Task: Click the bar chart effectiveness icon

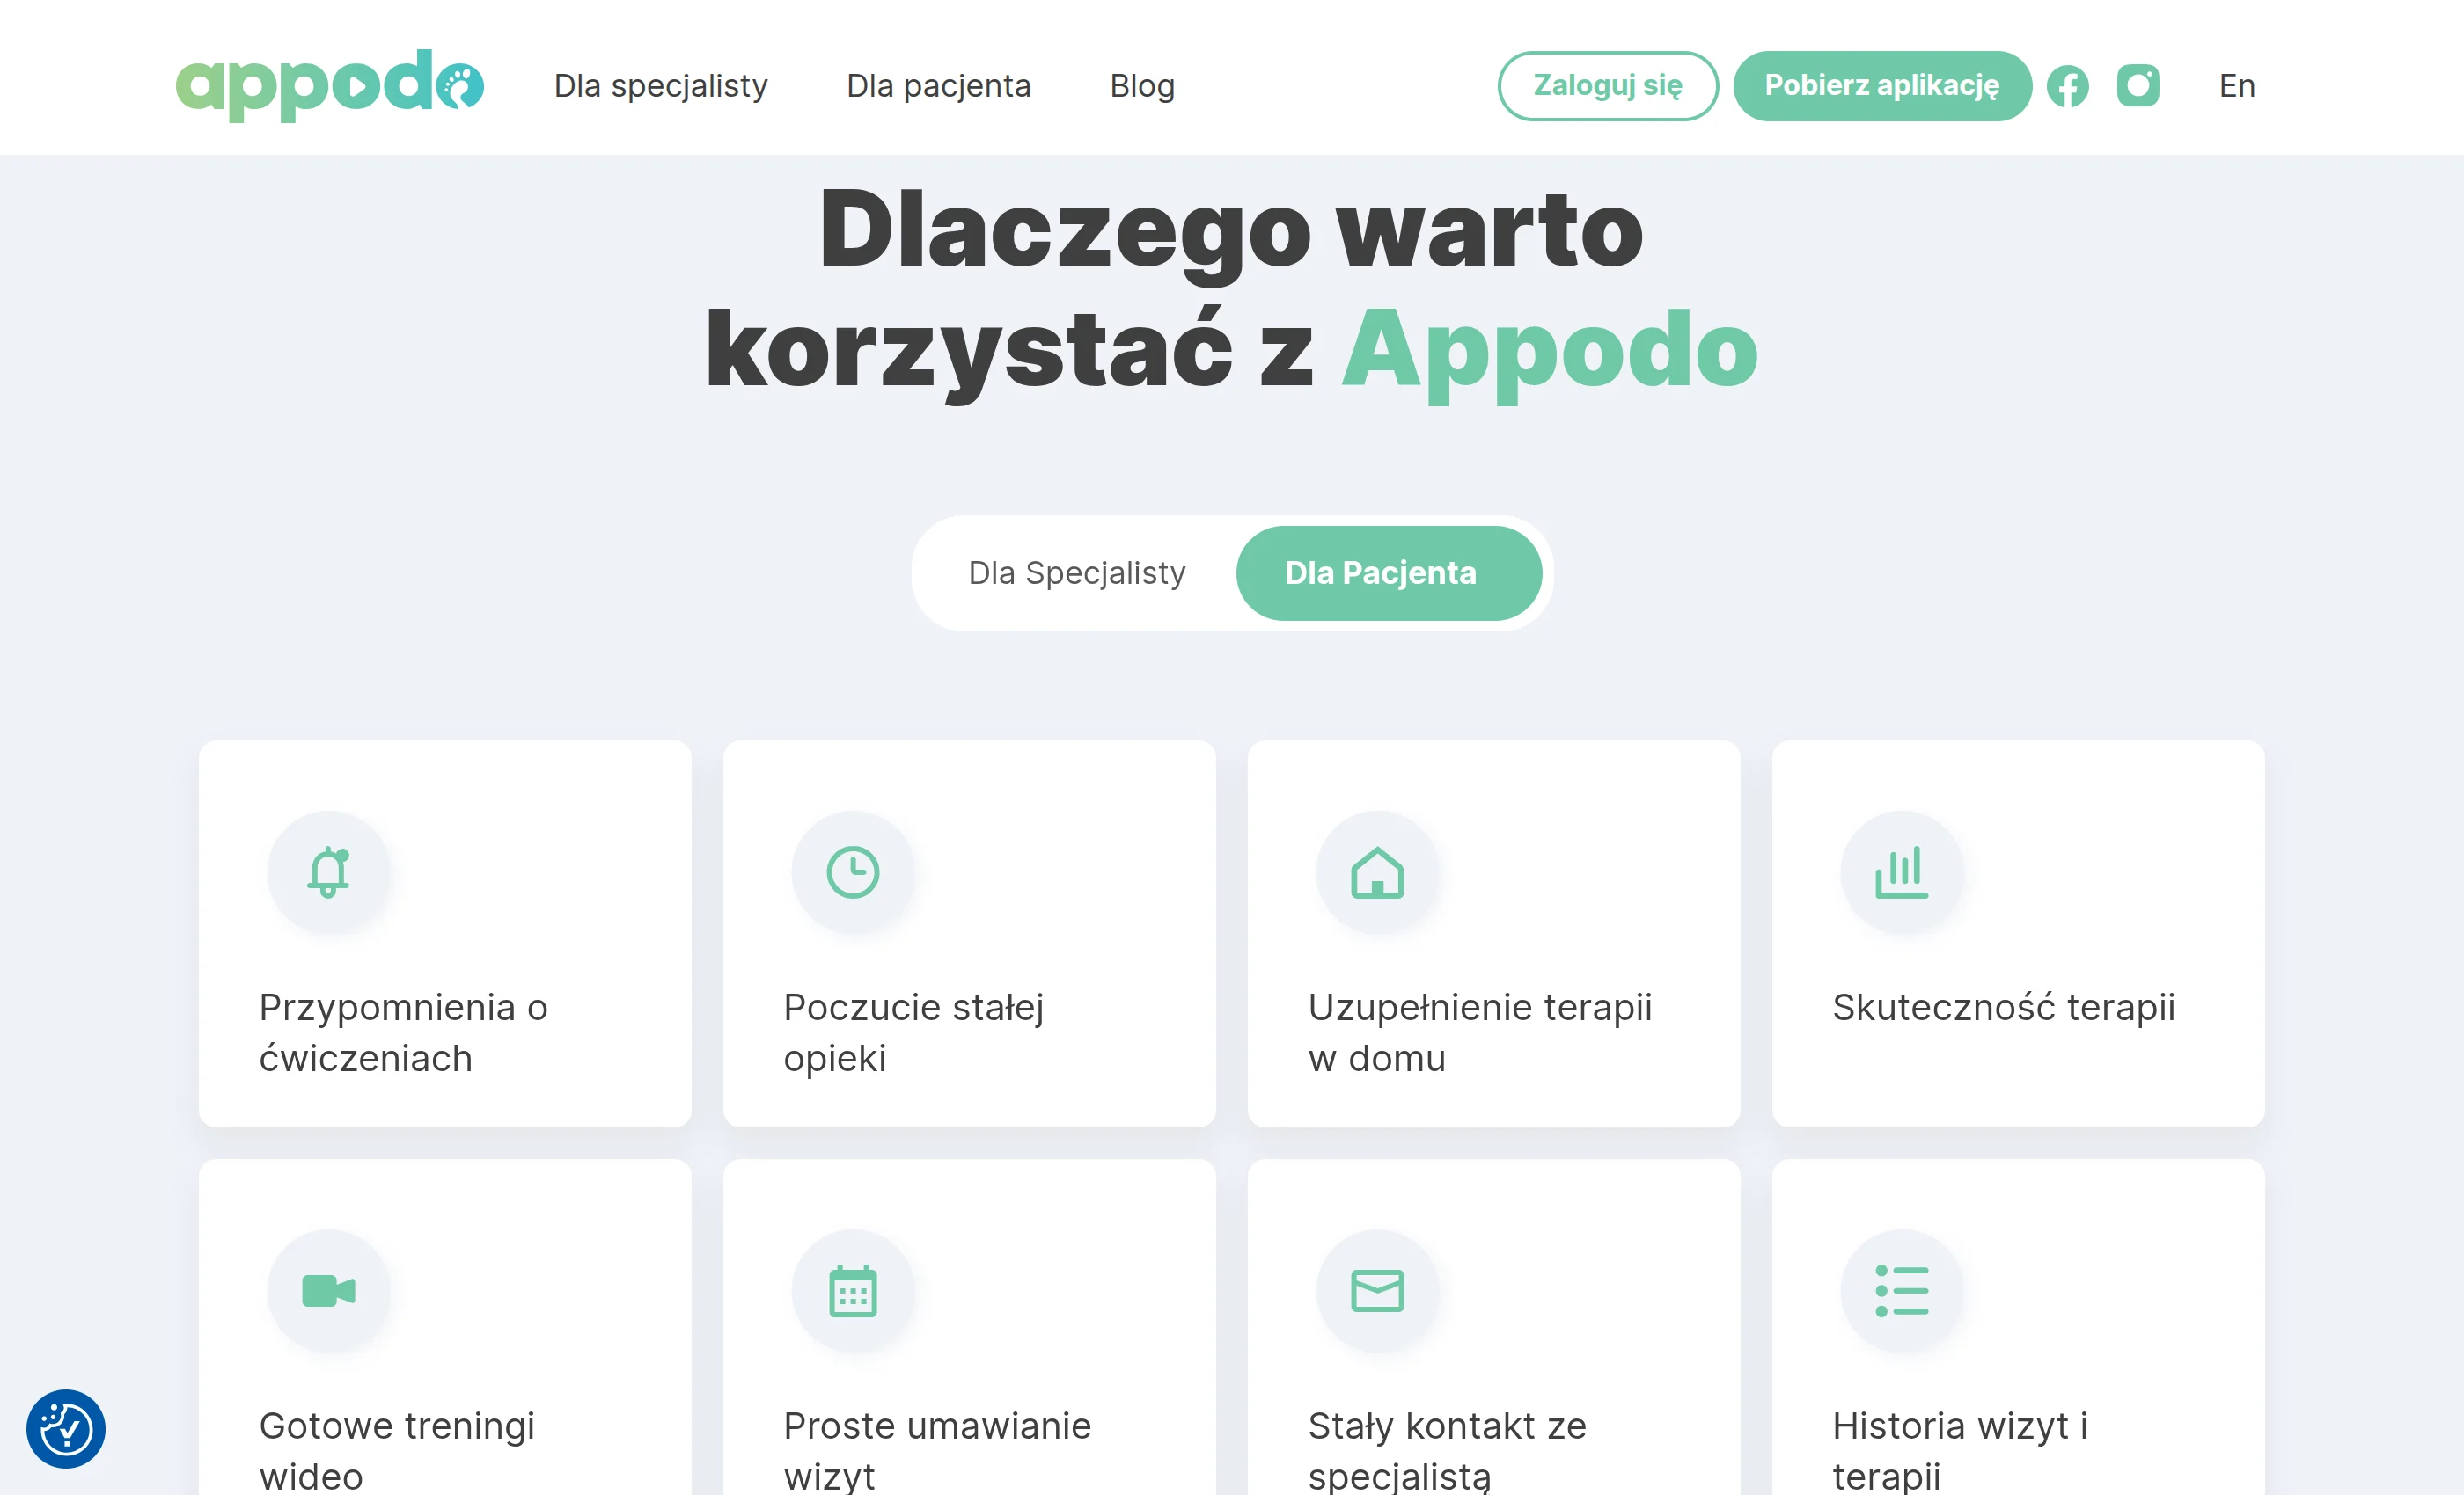Action: 1901,872
